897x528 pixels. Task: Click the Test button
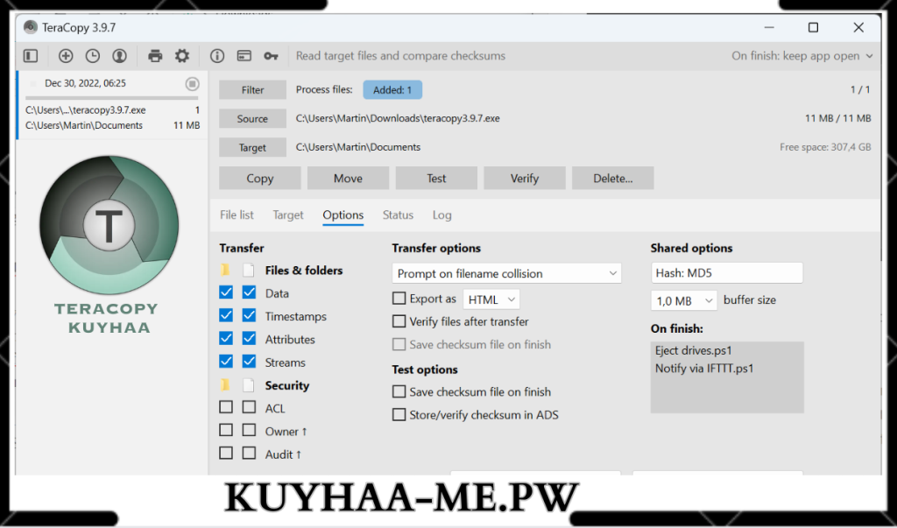(436, 179)
